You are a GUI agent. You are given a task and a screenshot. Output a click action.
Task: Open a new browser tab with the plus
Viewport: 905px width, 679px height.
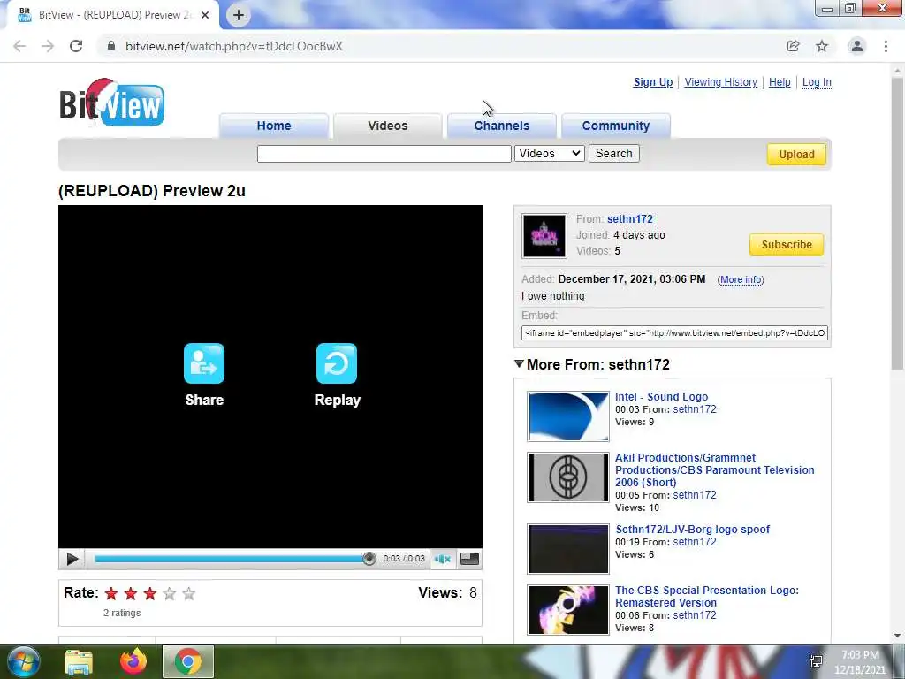[x=239, y=15]
